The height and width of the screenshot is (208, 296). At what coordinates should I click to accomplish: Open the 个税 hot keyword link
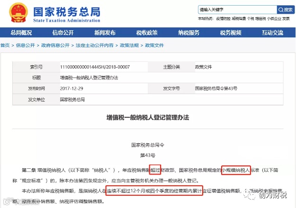click(251, 18)
